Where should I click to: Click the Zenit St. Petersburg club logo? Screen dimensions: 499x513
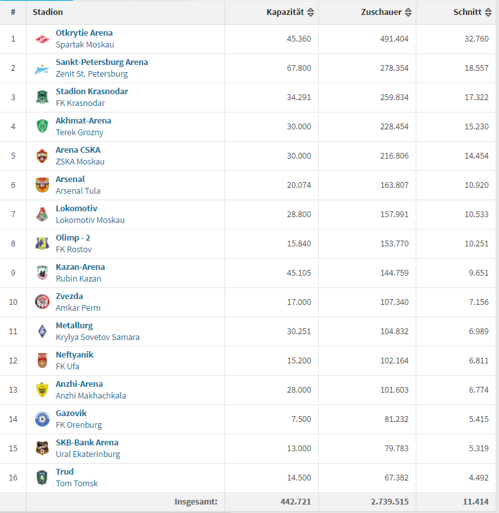[x=42, y=68]
